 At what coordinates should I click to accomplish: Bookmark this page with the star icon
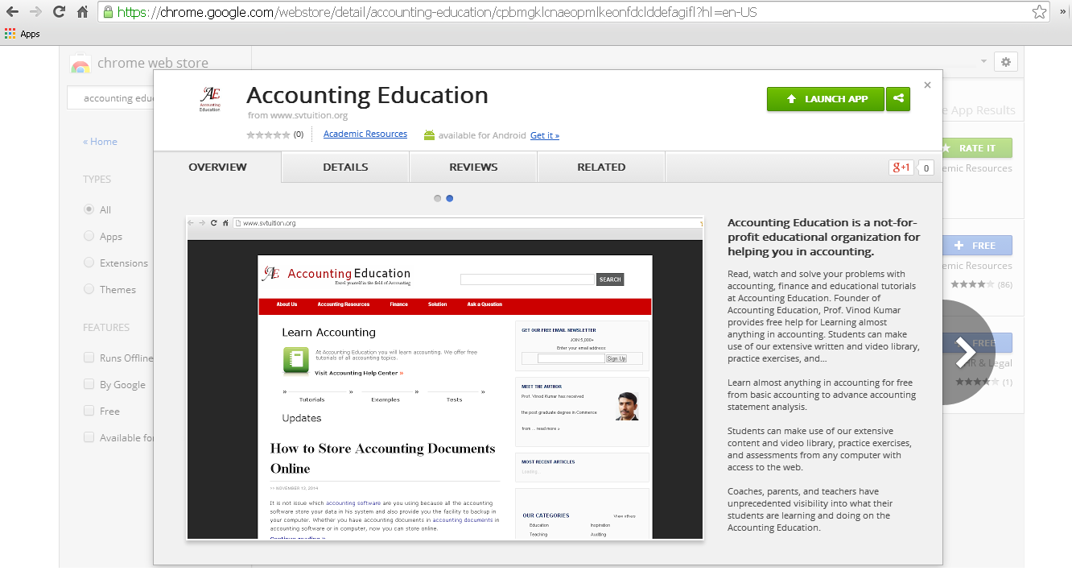pyautogui.click(x=1039, y=12)
